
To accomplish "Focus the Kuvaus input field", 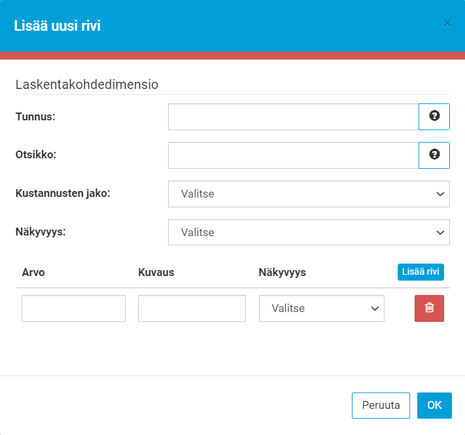I will [192, 308].
